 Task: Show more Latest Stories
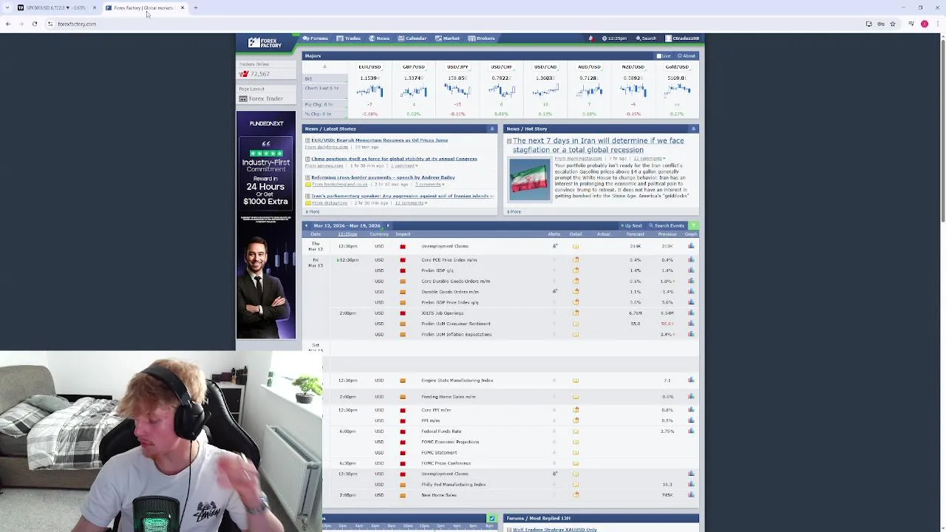313,212
